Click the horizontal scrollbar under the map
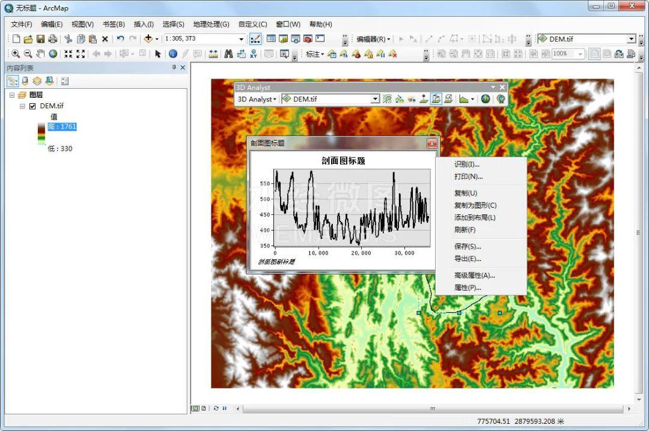649x431 pixels. [x=433, y=409]
